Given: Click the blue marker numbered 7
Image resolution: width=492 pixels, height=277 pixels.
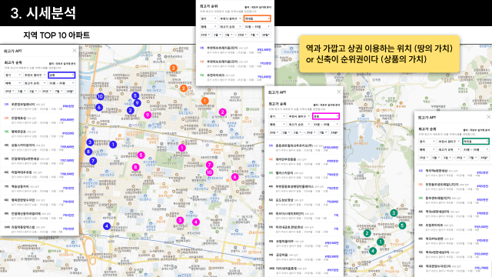Looking at the screenshot, I should pos(93,161).
